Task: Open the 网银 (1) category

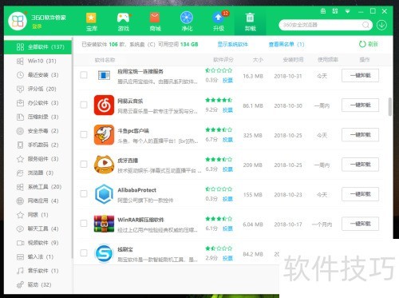Action: [x=38, y=215]
